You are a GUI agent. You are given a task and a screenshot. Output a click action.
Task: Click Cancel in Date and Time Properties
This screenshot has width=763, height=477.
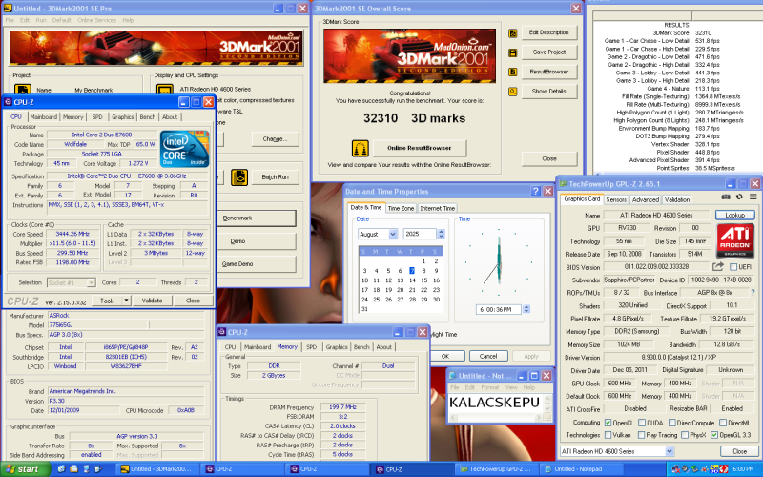[x=488, y=356]
